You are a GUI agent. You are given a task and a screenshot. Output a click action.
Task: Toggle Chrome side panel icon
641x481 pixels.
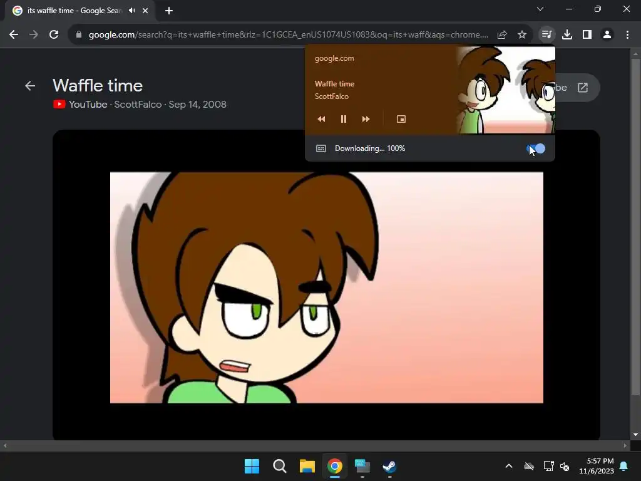coord(587,35)
